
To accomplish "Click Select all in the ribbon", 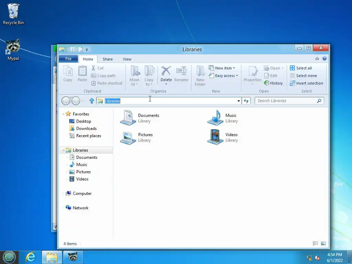I will pos(301,68).
